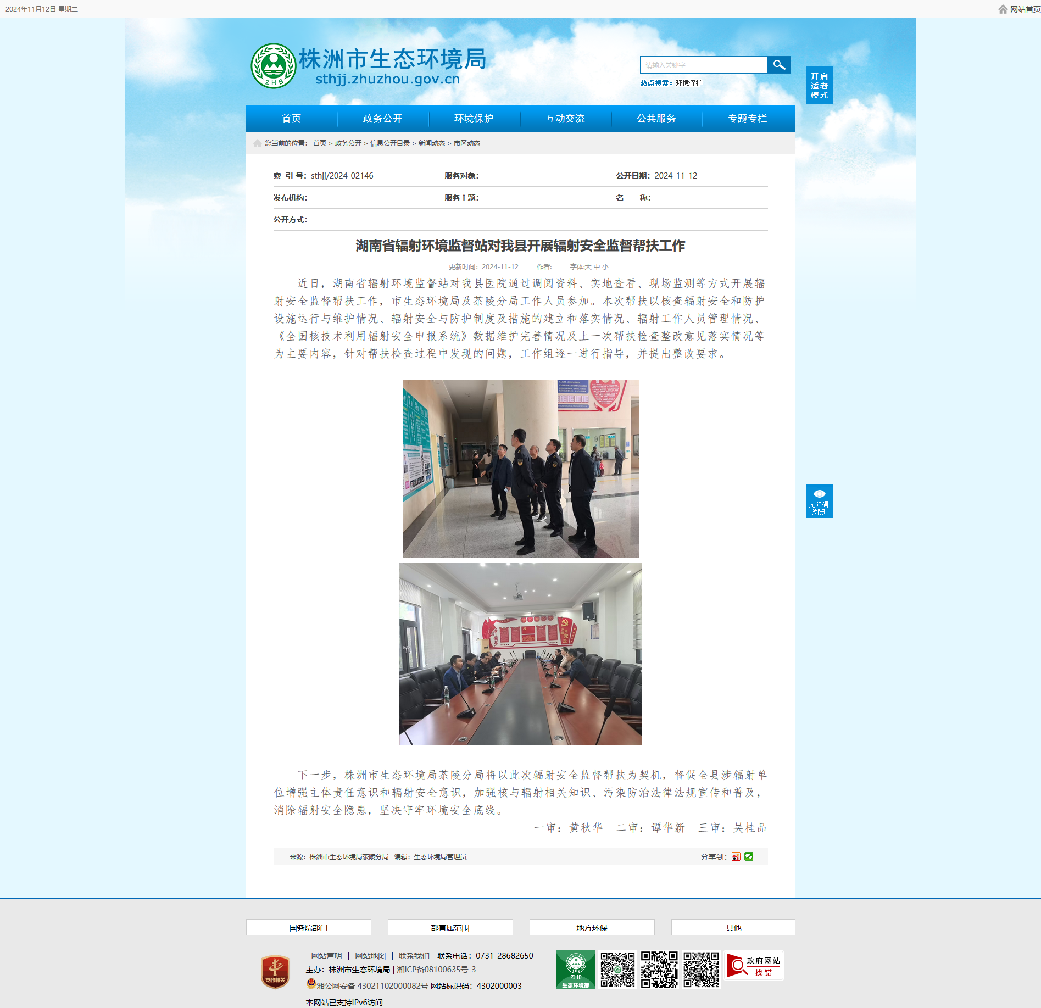Open the 环境保护 navigation menu
Viewport: 1041px width, 1008px height.
(x=474, y=119)
